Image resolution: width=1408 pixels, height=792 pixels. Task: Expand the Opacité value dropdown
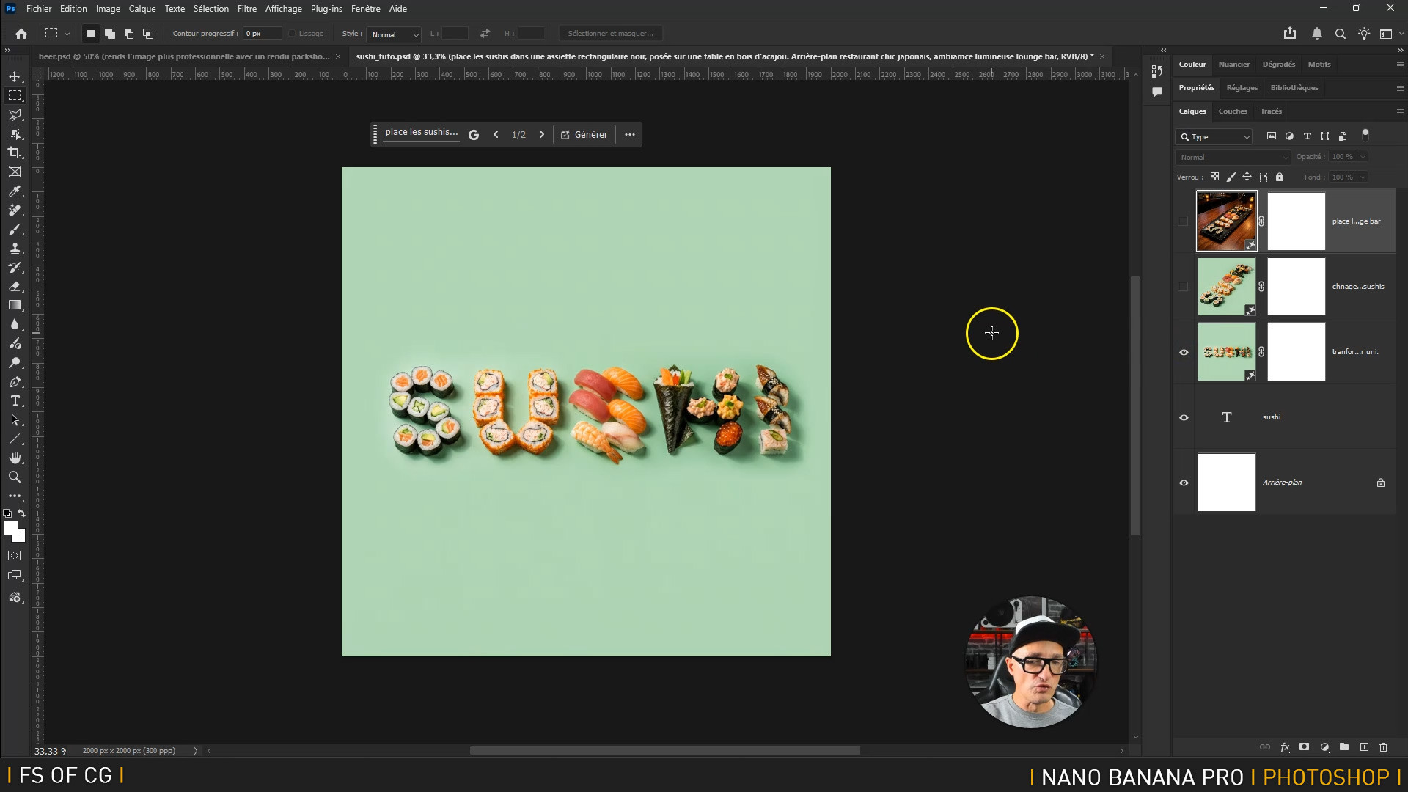1363,157
